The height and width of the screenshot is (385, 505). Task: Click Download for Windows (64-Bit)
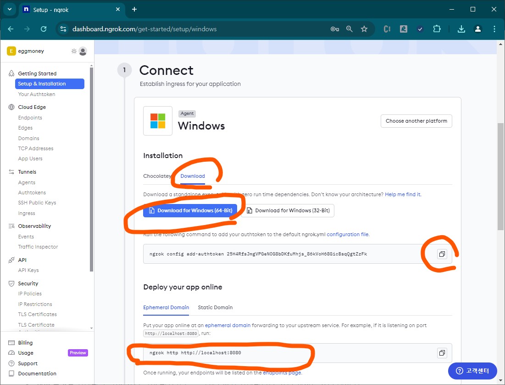click(190, 210)
